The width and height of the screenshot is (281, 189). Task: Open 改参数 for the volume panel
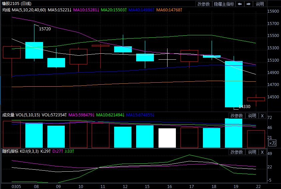click(x=237, y=116)
